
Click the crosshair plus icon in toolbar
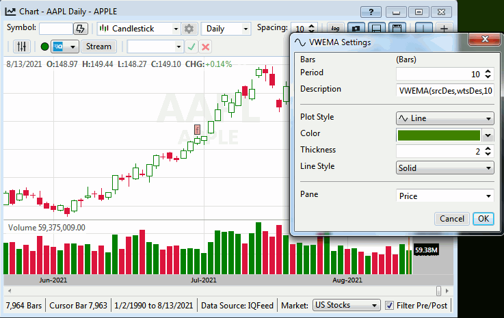point(444,29)
